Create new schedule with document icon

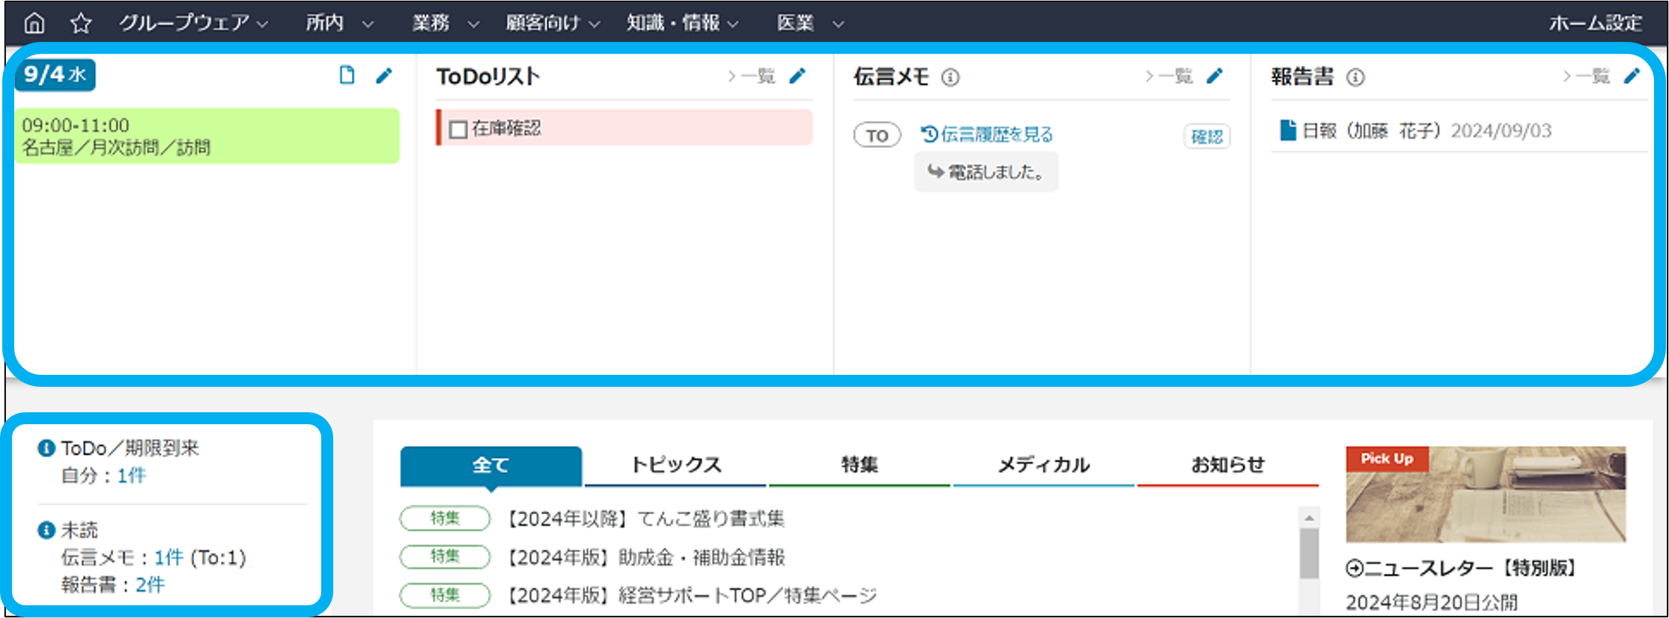[347, 75]
